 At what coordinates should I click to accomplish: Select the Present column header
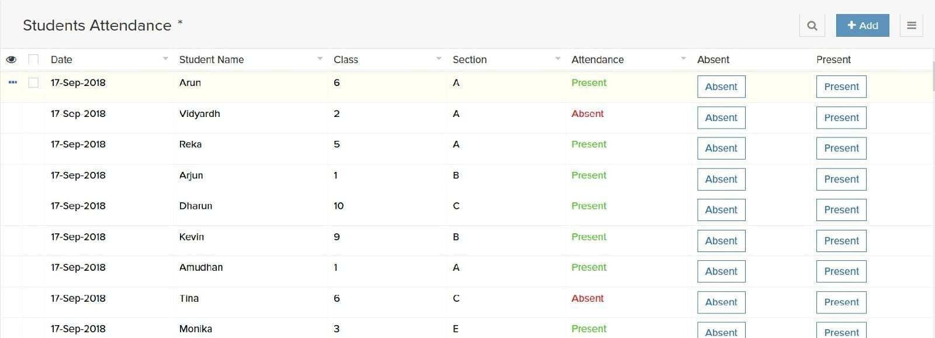point(833,60)
